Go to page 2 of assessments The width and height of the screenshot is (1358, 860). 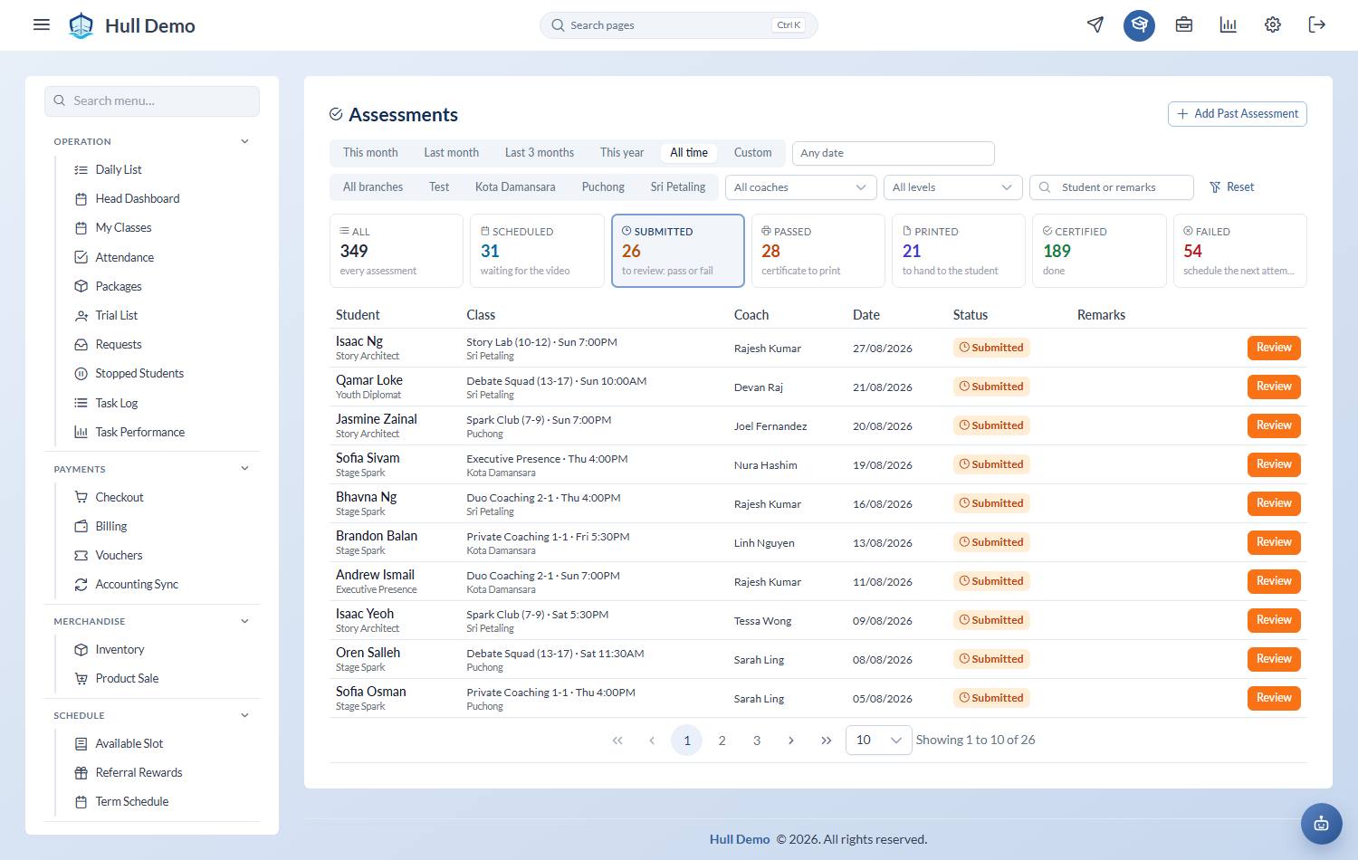[722, 741]
